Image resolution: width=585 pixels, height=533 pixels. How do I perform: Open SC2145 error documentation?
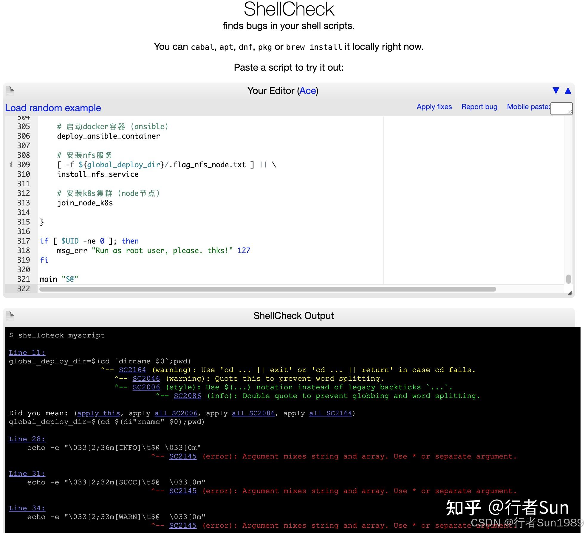tap(182, 456)
